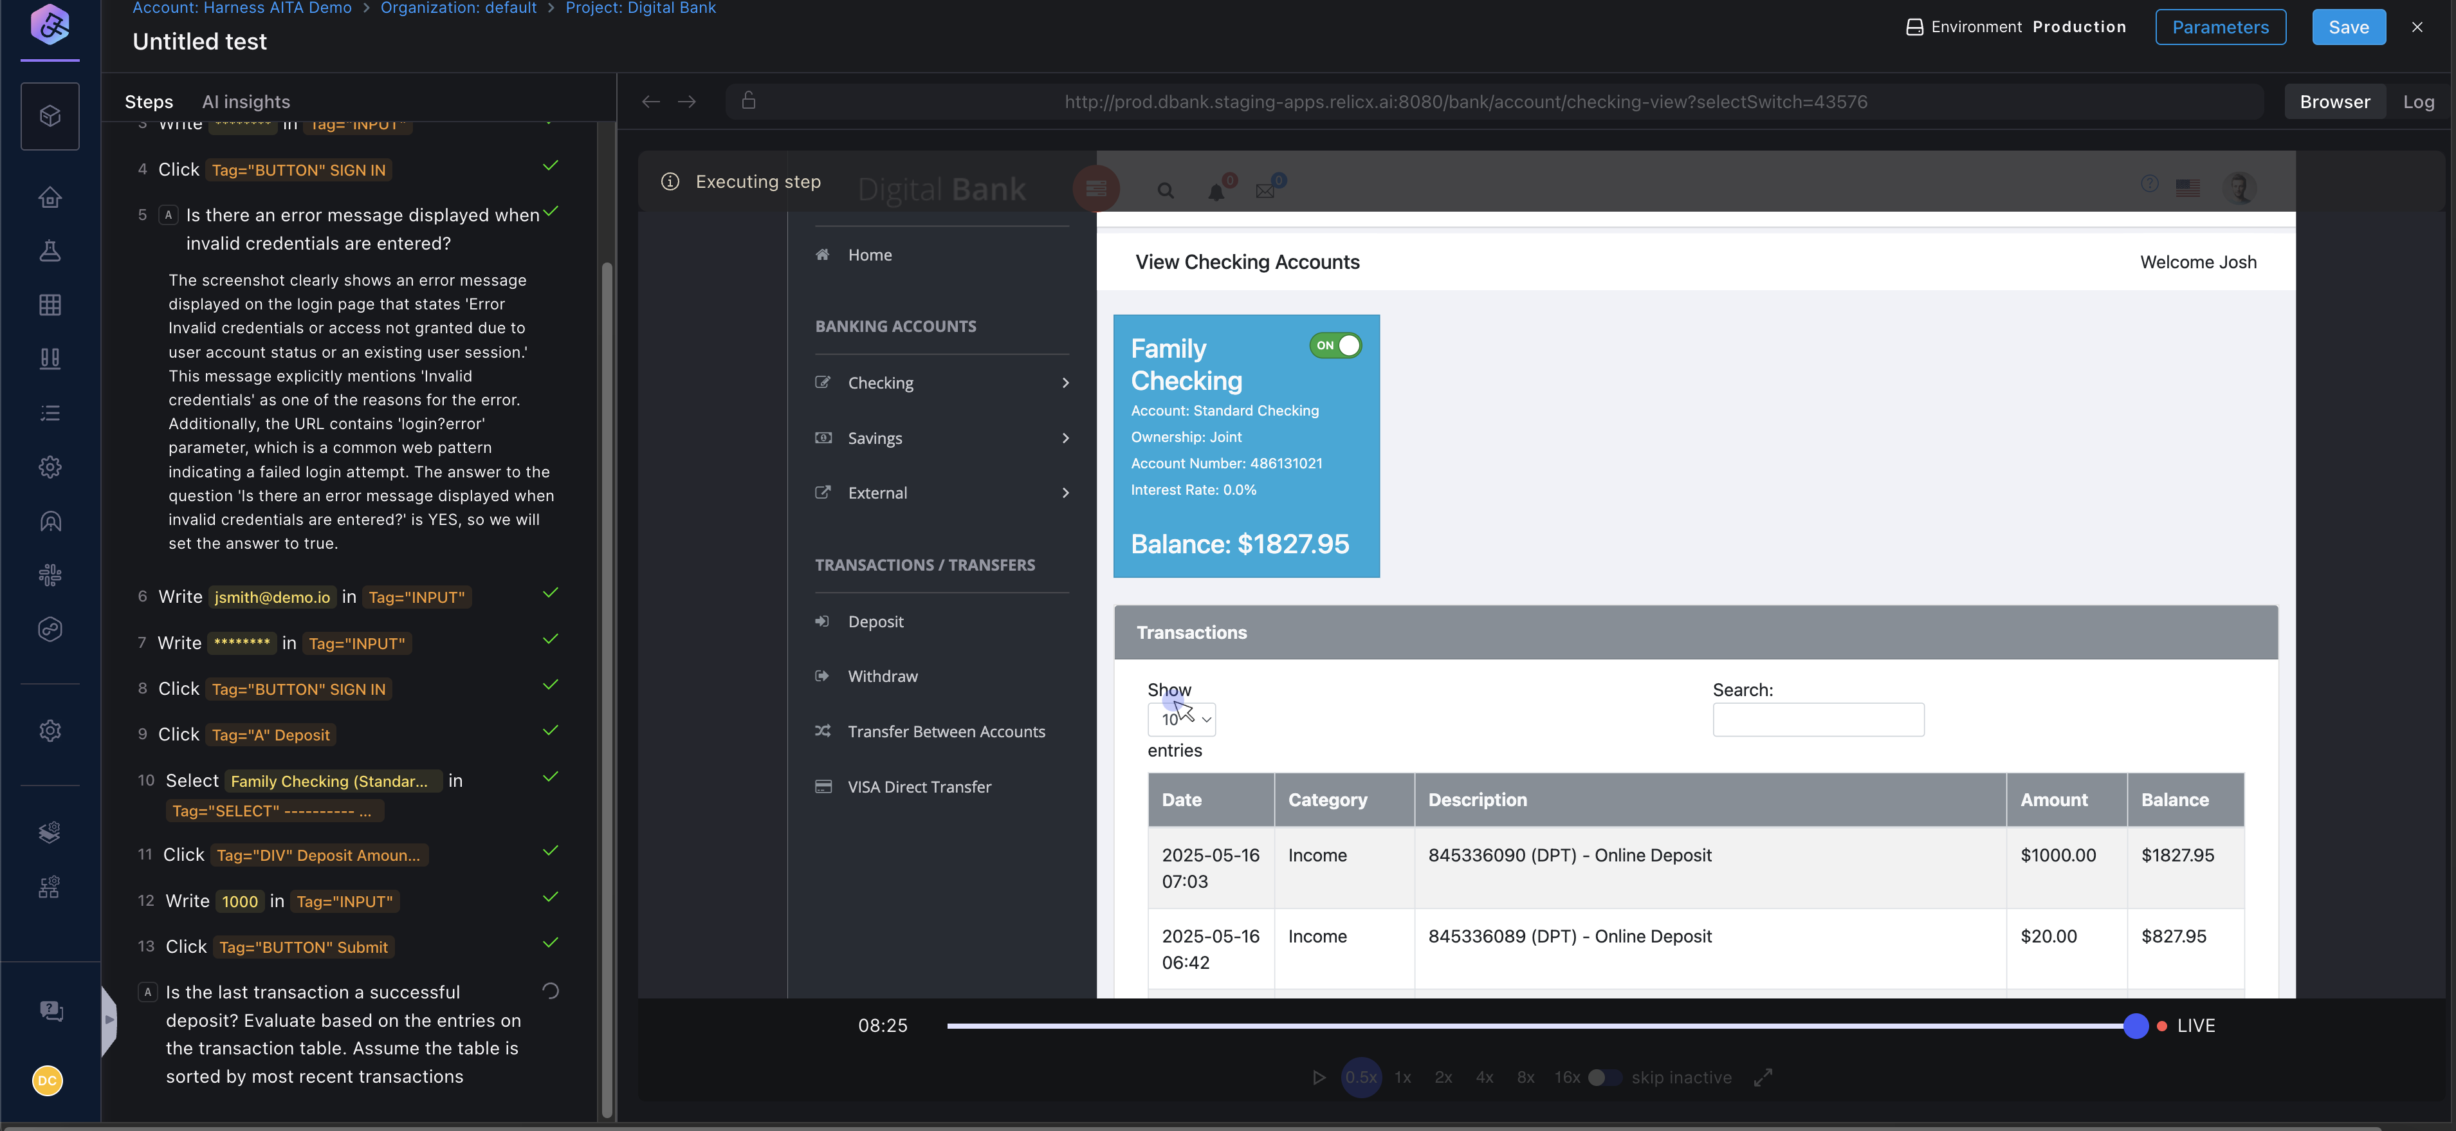Click the notification bell icon
Image resolution: width=2456 pixels, height=1131 pixels.
pos(1216,192)
